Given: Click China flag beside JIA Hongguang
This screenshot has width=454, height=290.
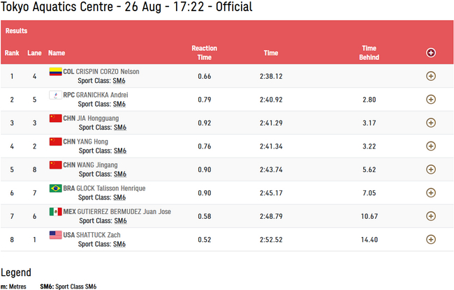Looking at the screenshot, I should point(55,118).
